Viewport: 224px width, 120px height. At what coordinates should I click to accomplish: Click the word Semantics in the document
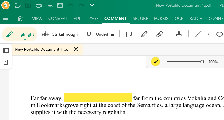point(150,105)
